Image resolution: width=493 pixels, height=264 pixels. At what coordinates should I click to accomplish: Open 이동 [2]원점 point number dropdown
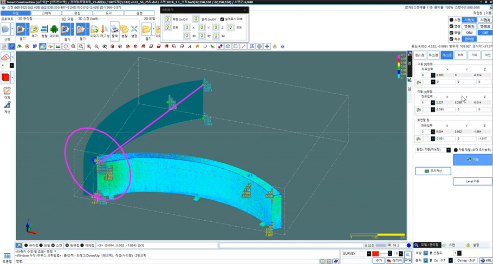433,103
